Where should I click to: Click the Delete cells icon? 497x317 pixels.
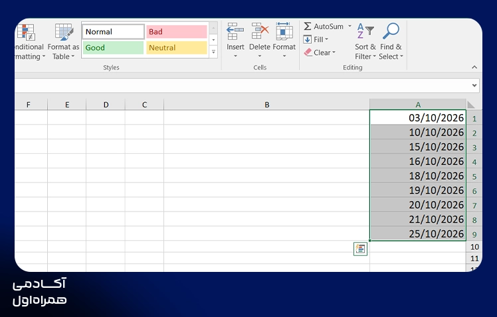point(260,32)
